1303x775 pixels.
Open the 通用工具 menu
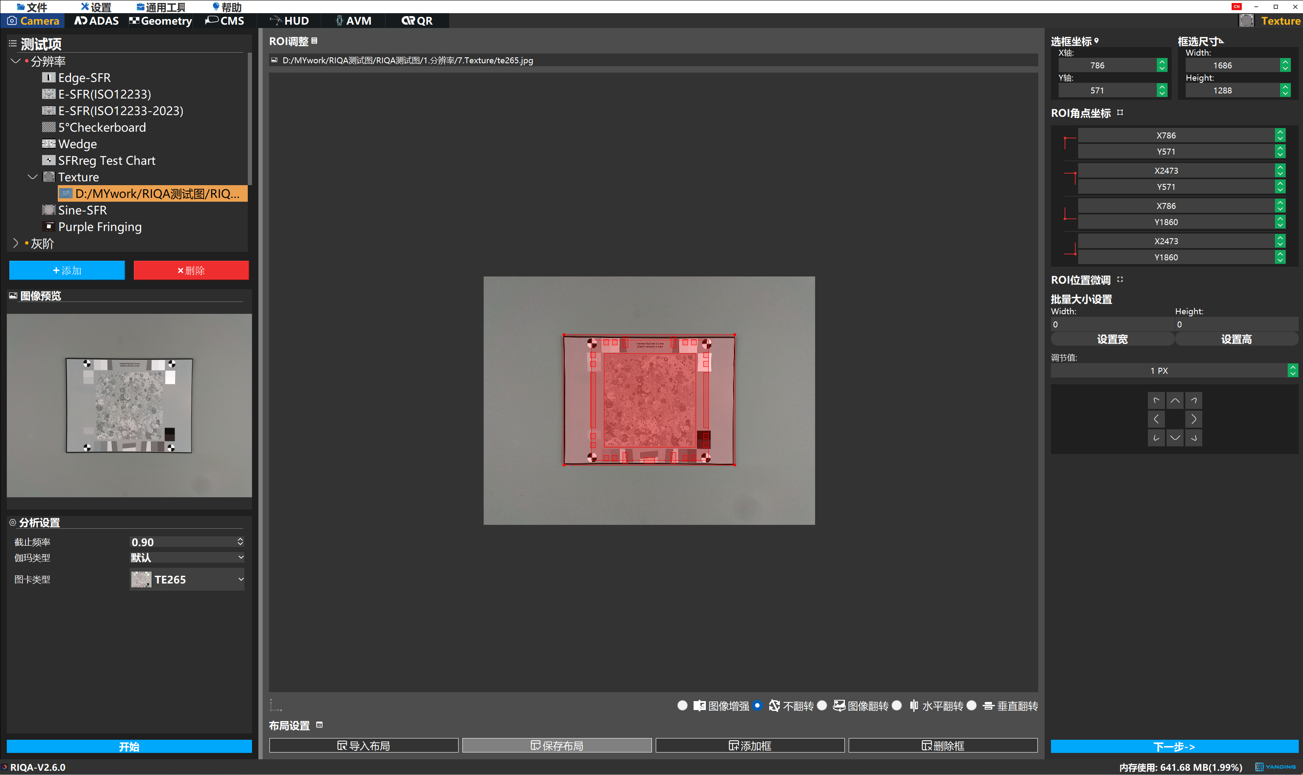click(161, 7)
